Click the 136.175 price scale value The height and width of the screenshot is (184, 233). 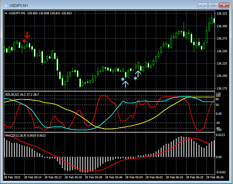pos(222,89)
